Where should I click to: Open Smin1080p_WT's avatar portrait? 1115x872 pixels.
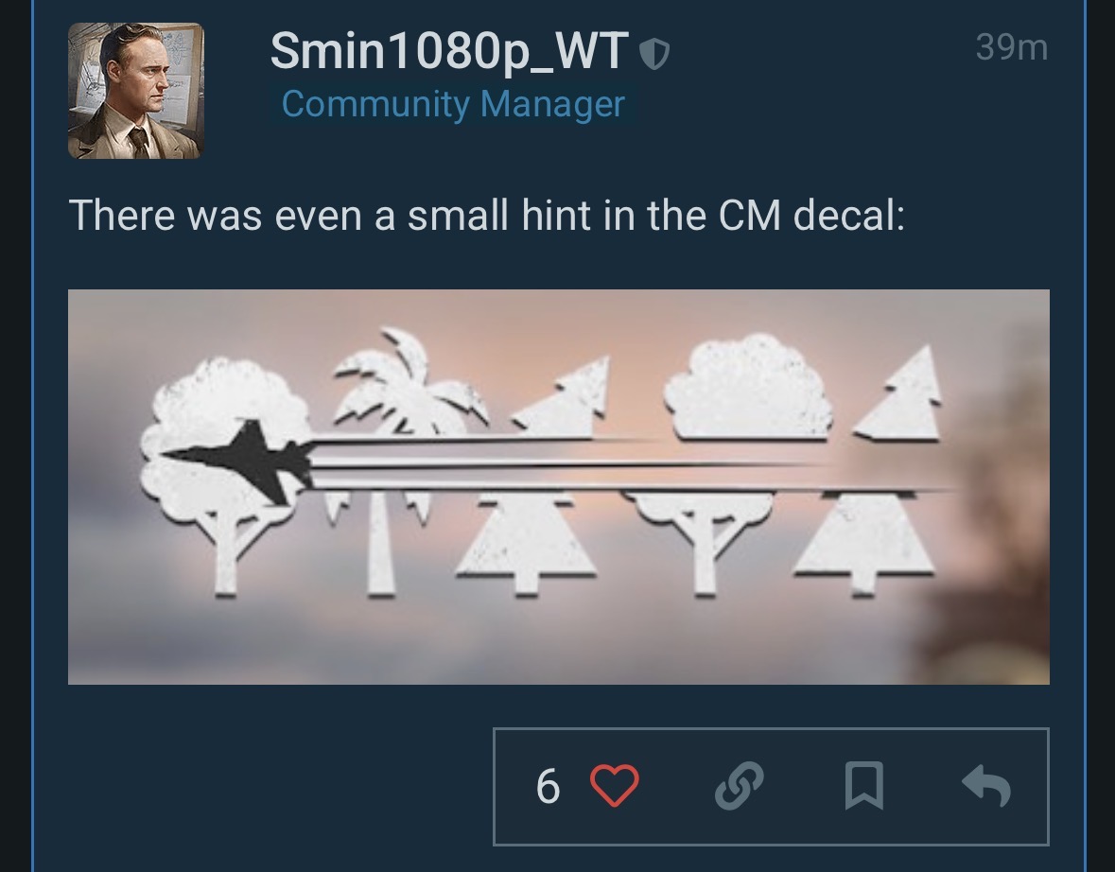(x=136, y=91)
